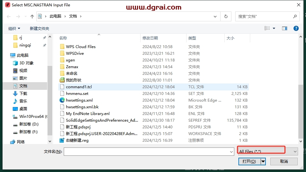306x172 pixels.
Task: Click the file list scrollbar down arrow
Action: [301, 141]
